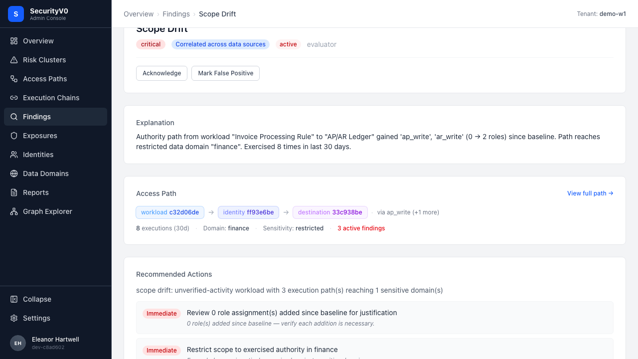Click the Reports document icon
The height and width of the screenshot is (359, 638).
[14, 192]
